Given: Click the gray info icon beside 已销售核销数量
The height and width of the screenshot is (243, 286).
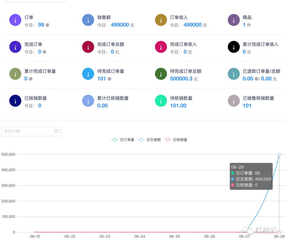Looking at the screenshot, I should point(234,101).
